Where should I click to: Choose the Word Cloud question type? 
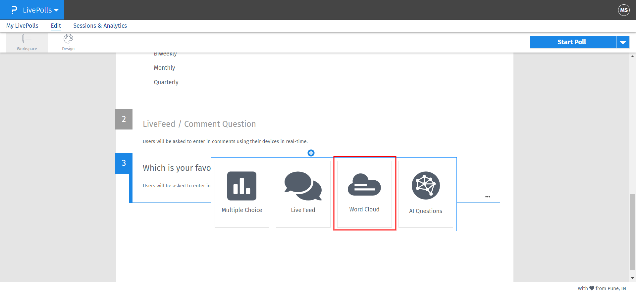point(364,194)
